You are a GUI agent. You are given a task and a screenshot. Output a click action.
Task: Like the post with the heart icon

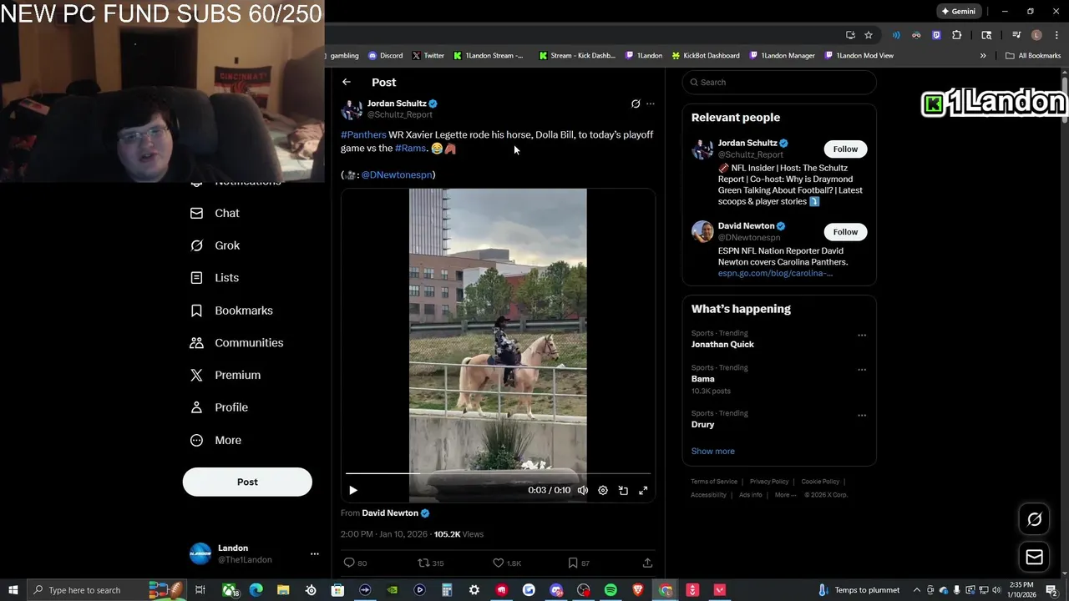click(x=498, y=563)
